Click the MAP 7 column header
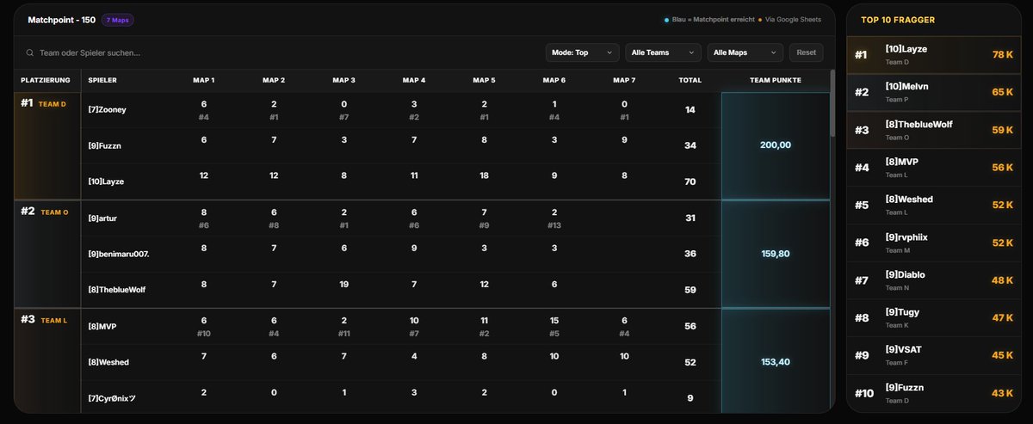This screenshot has width=1033, height=424. (624, 80)
